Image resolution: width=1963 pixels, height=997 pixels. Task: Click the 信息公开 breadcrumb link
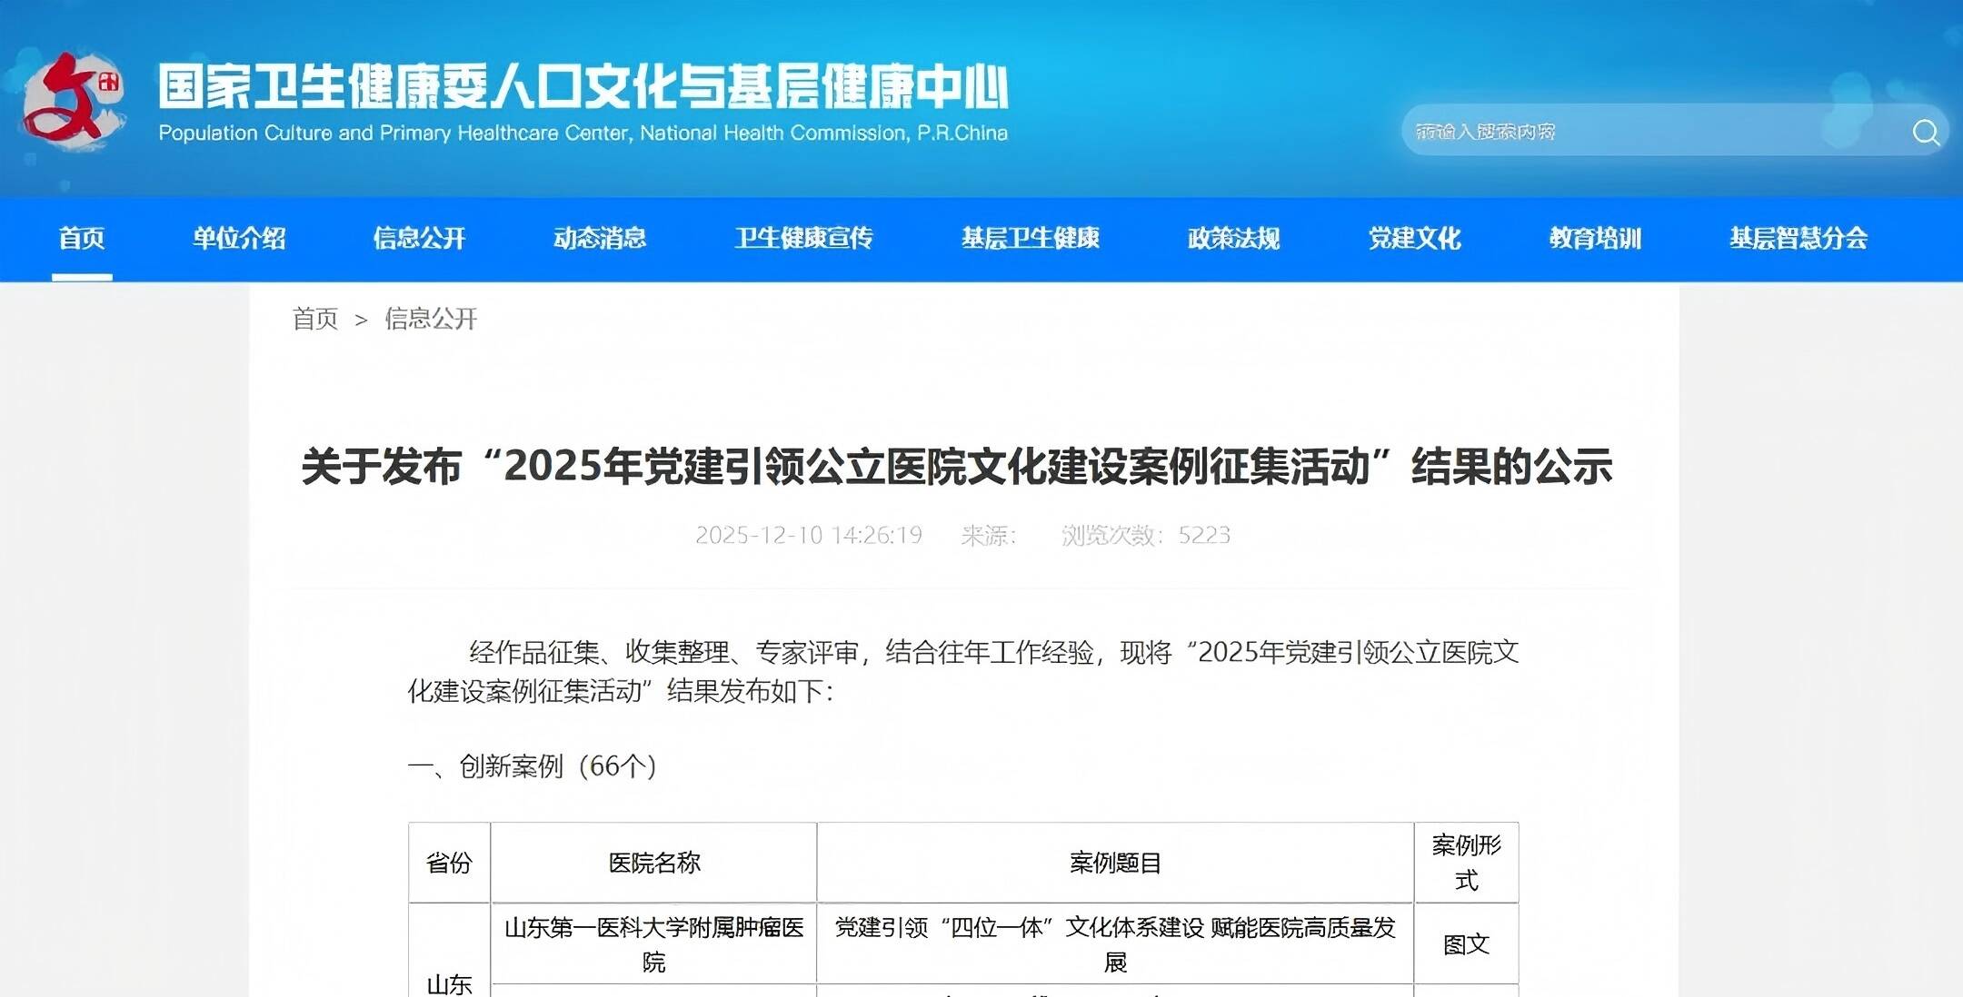pos(431,319)
